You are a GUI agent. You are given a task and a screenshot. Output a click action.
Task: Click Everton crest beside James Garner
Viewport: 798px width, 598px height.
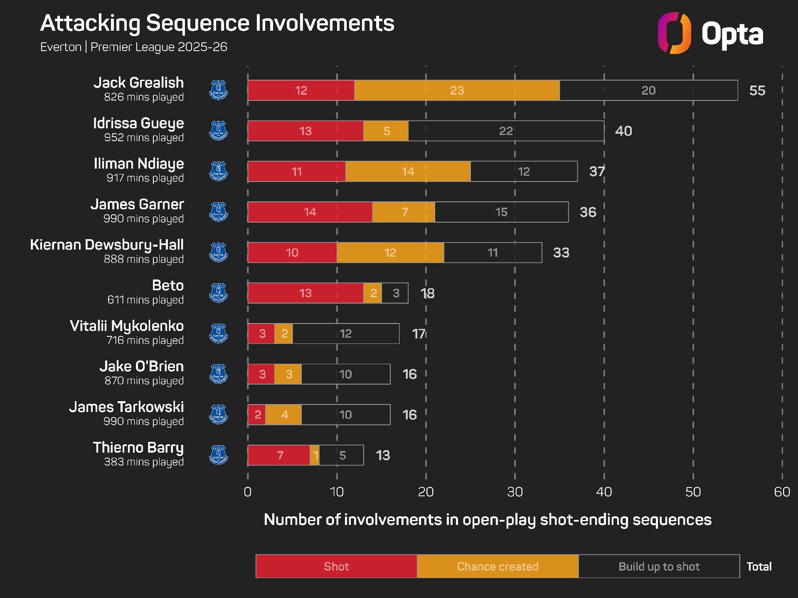pyautogui.click(x=218, y=212)
